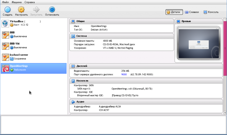Collapse the Система section header
Viewport: 227px width, 135px height.
[121, 36]
